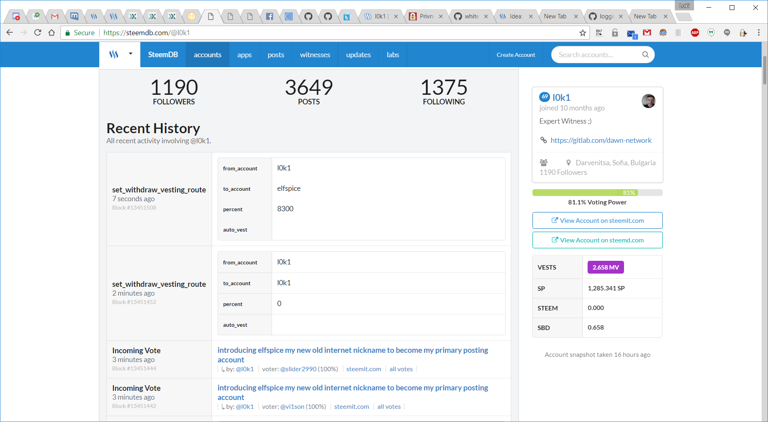Click the search magnifier icon

[645, 55]
